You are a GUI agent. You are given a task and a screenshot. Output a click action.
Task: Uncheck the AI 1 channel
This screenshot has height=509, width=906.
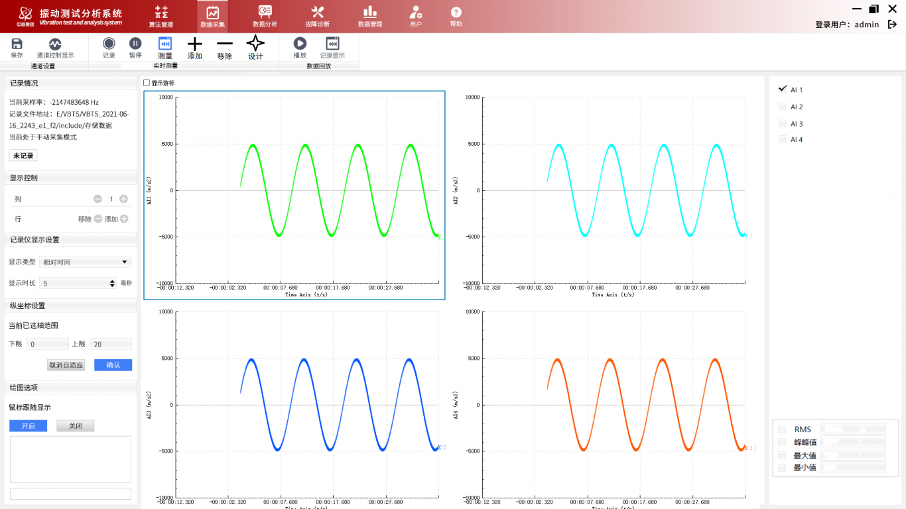[783, 89]
